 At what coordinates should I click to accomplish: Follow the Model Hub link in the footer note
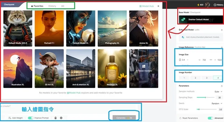click(x=74, y=93)
